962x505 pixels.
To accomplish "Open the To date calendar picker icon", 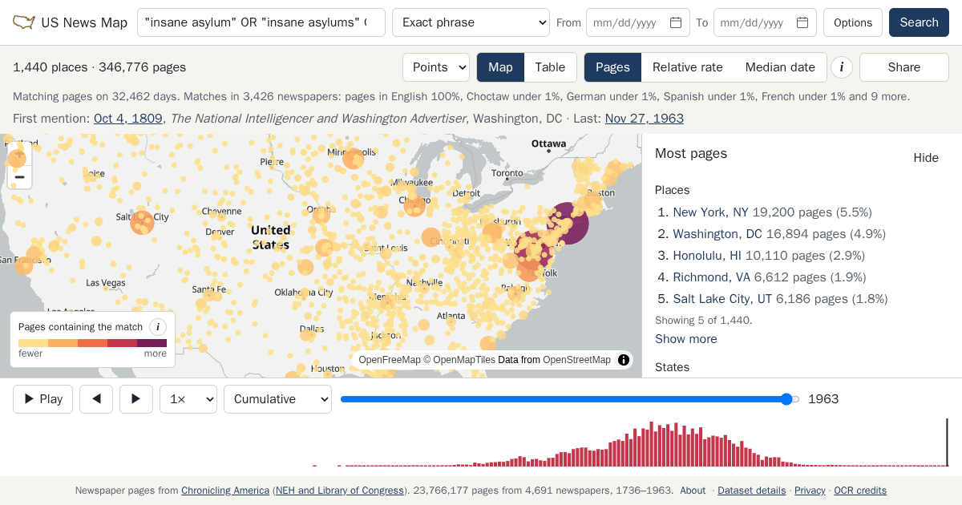I will tap(802, 22).
